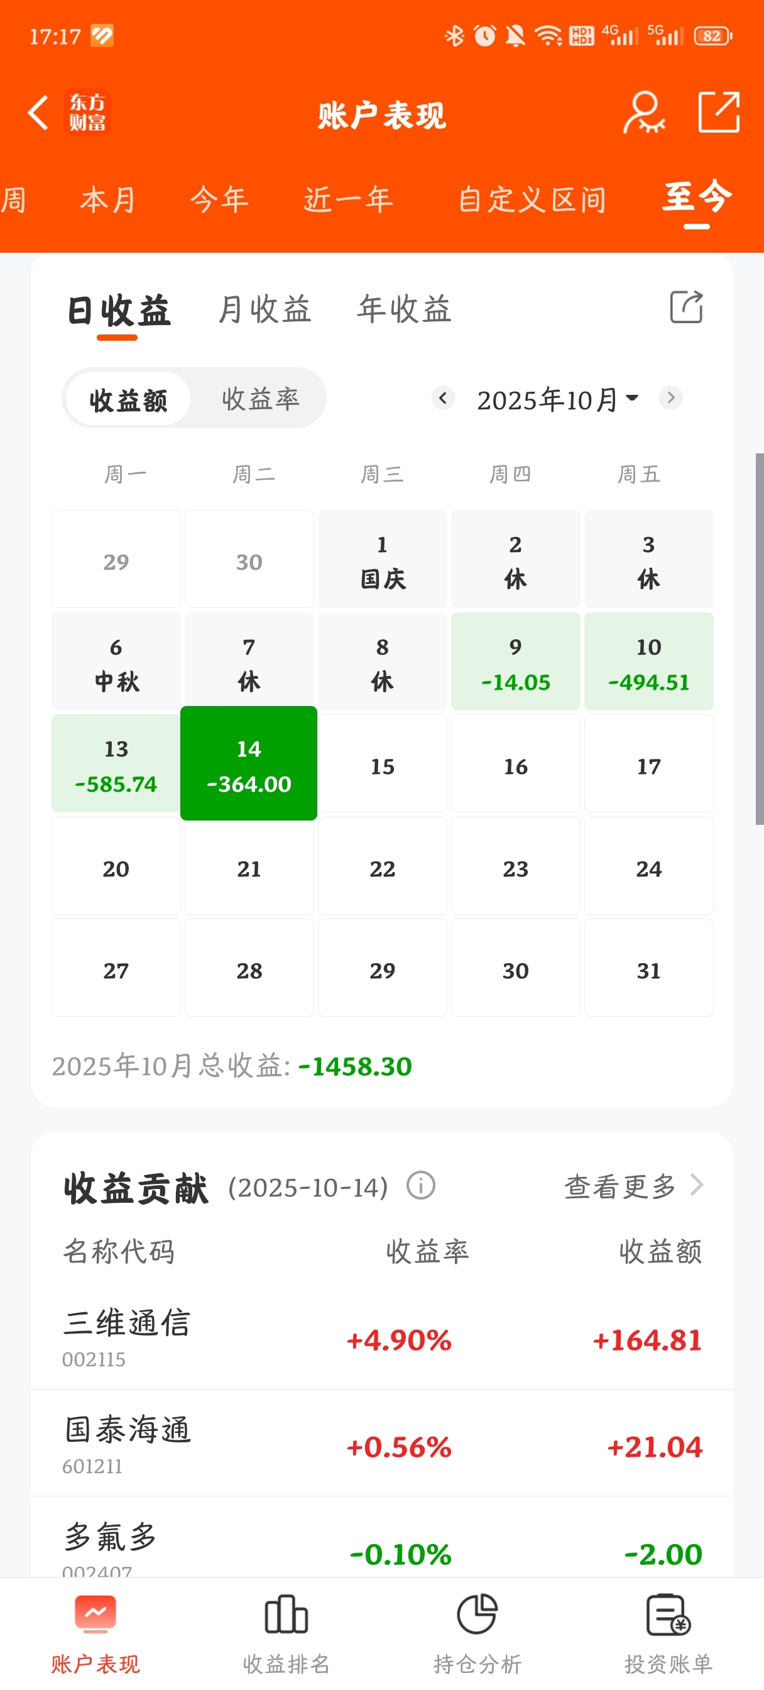This screenshot has width=764, height=1690.
Task: Switch to 月收益 tab
Action: click(x=265, y=309)
